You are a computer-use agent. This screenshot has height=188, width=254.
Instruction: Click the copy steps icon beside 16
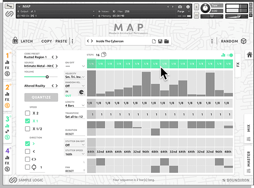coord(104,55)
